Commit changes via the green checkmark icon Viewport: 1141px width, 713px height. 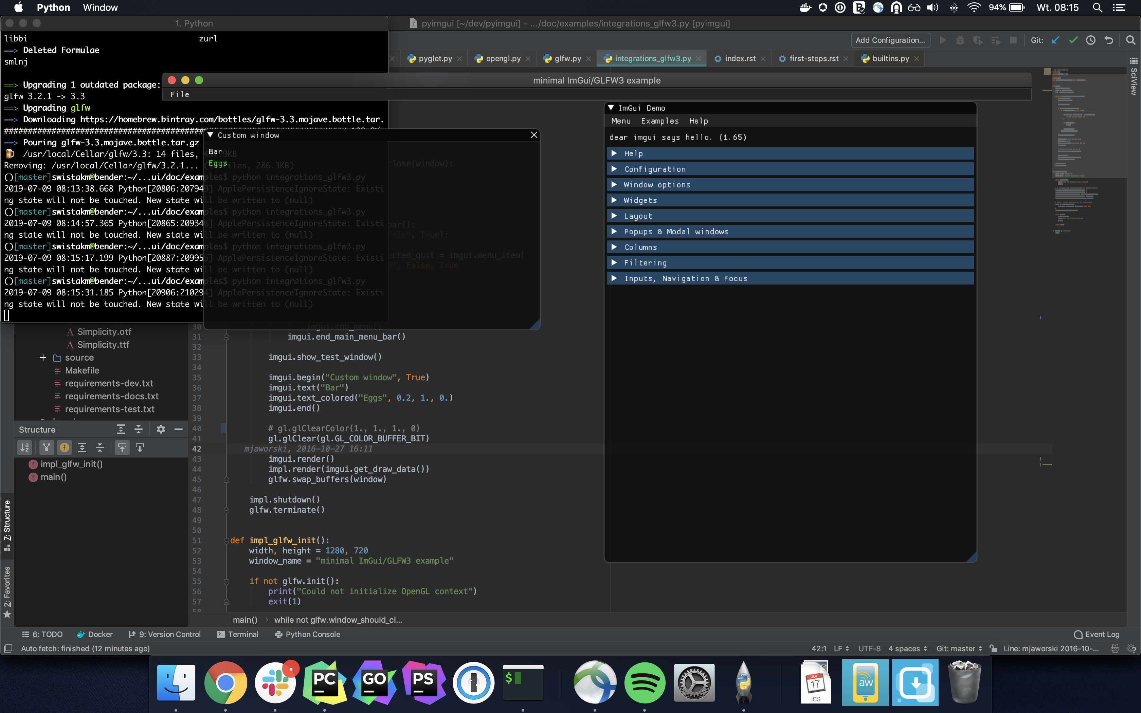click(x=1073, y=40)
